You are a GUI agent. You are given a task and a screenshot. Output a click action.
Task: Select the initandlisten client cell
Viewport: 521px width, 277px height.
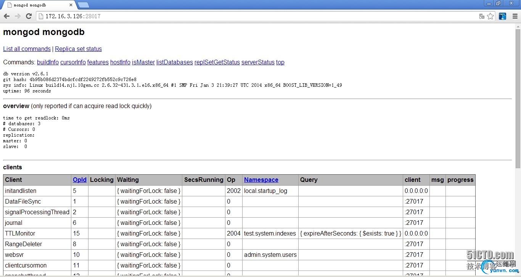coord(37,191)
